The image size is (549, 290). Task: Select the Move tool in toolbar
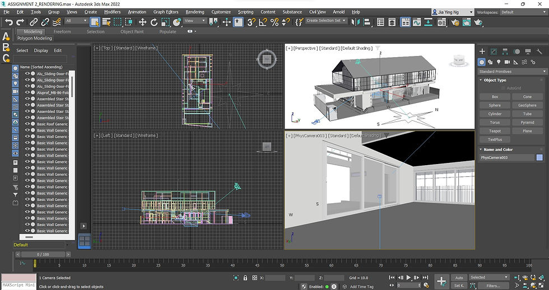[142, 22]
